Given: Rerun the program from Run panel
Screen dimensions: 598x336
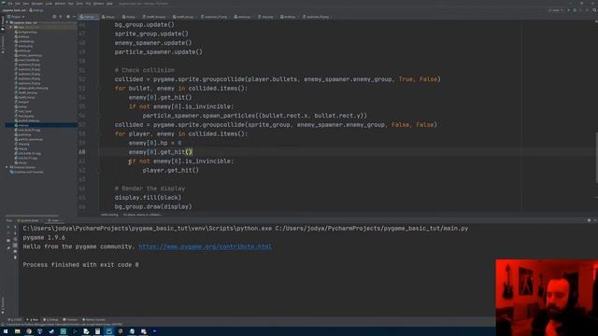Looking at the screenshot, I should (8, 228).
